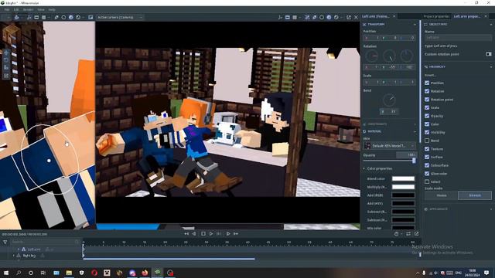
Task: Uncheck the Rotation point inherit checkbox
Action: pyautogui.click(x=427, y=100)
